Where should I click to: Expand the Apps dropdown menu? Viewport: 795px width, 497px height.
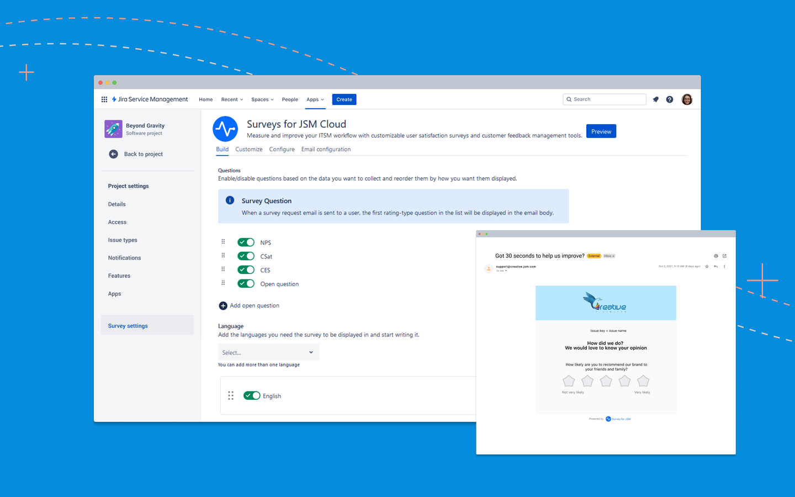pyautogui.click(x=315, y=99)
